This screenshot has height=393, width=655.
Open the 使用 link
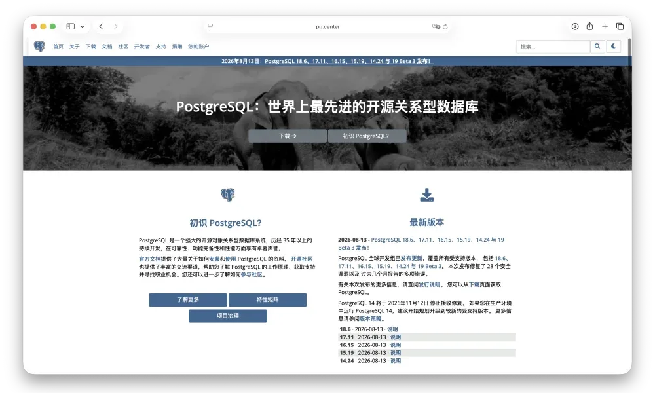(x=231, y=259)
